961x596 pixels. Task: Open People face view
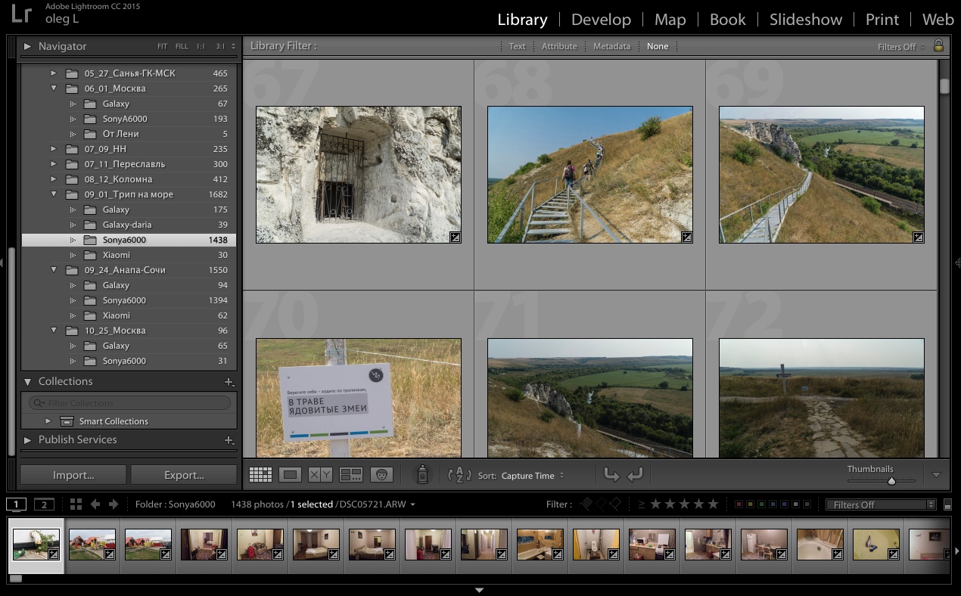(x=381, y=475)
